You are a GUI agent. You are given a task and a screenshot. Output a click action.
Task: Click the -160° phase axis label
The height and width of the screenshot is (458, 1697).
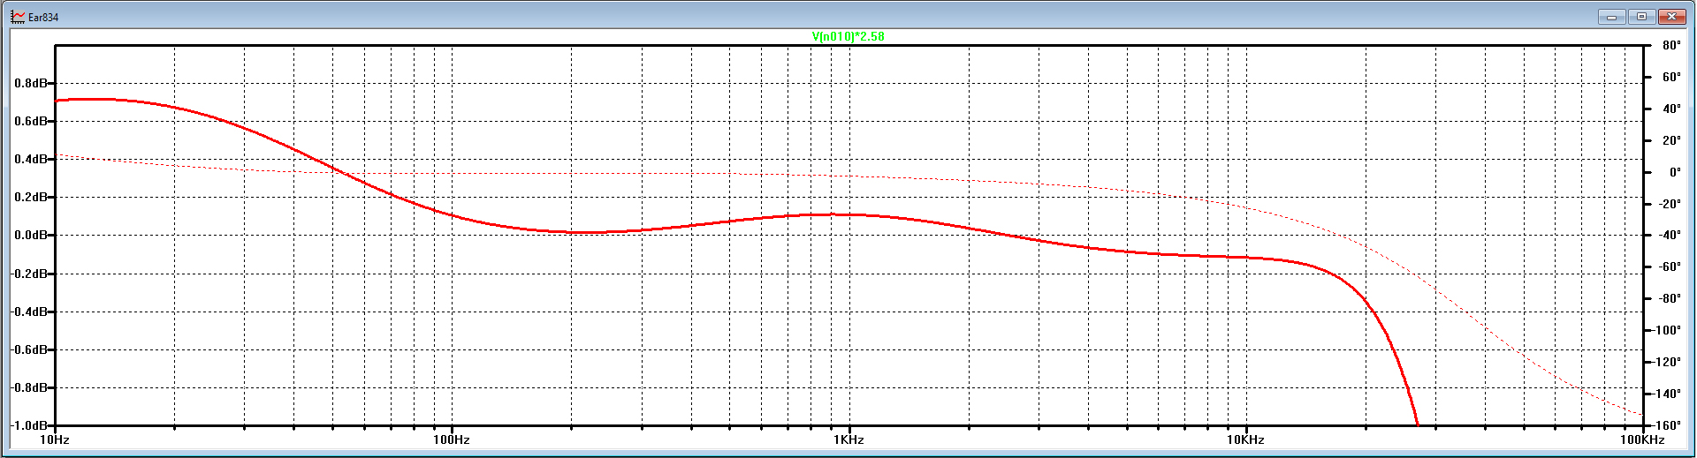point(1668,425)
